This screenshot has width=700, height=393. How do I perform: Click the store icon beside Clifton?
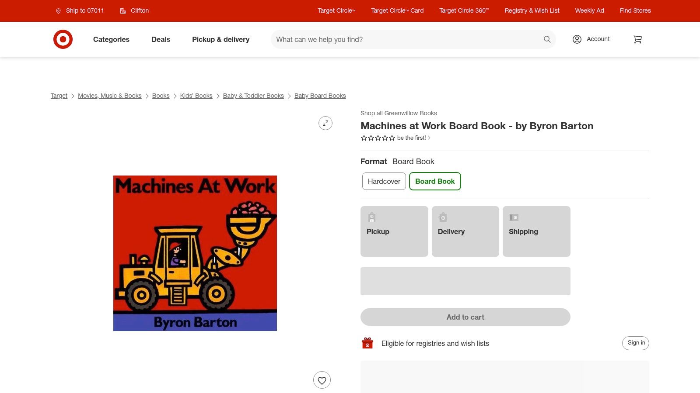[123, 11]
